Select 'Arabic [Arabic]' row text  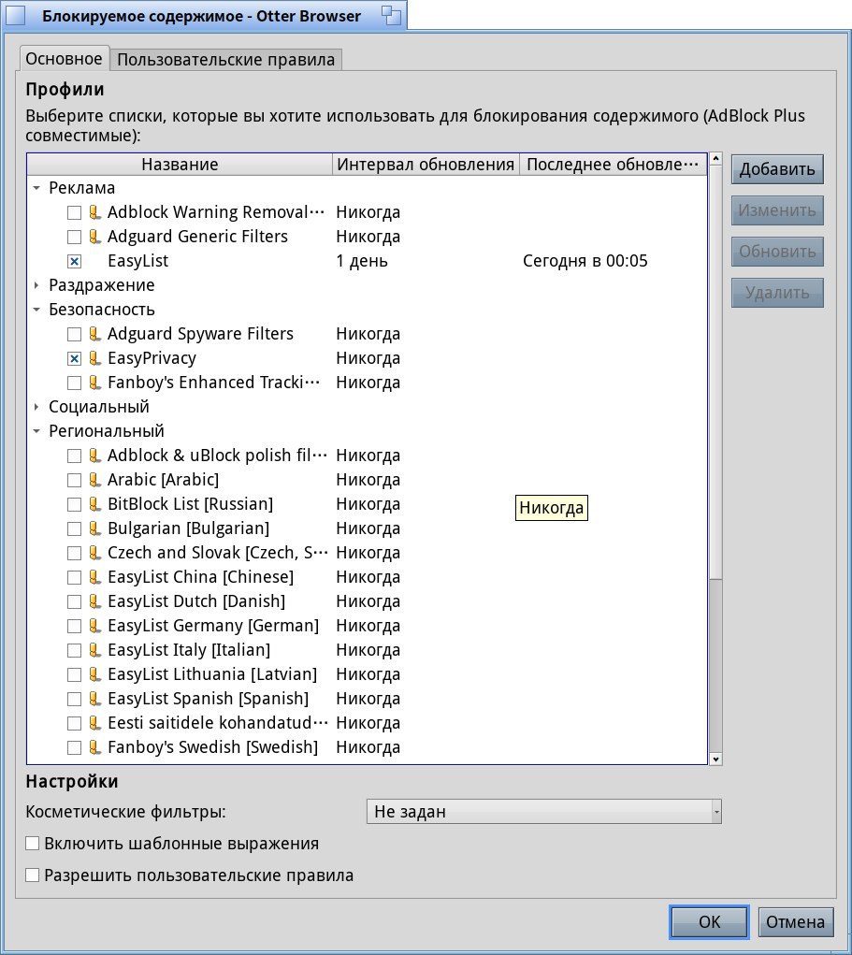[164, 480]
